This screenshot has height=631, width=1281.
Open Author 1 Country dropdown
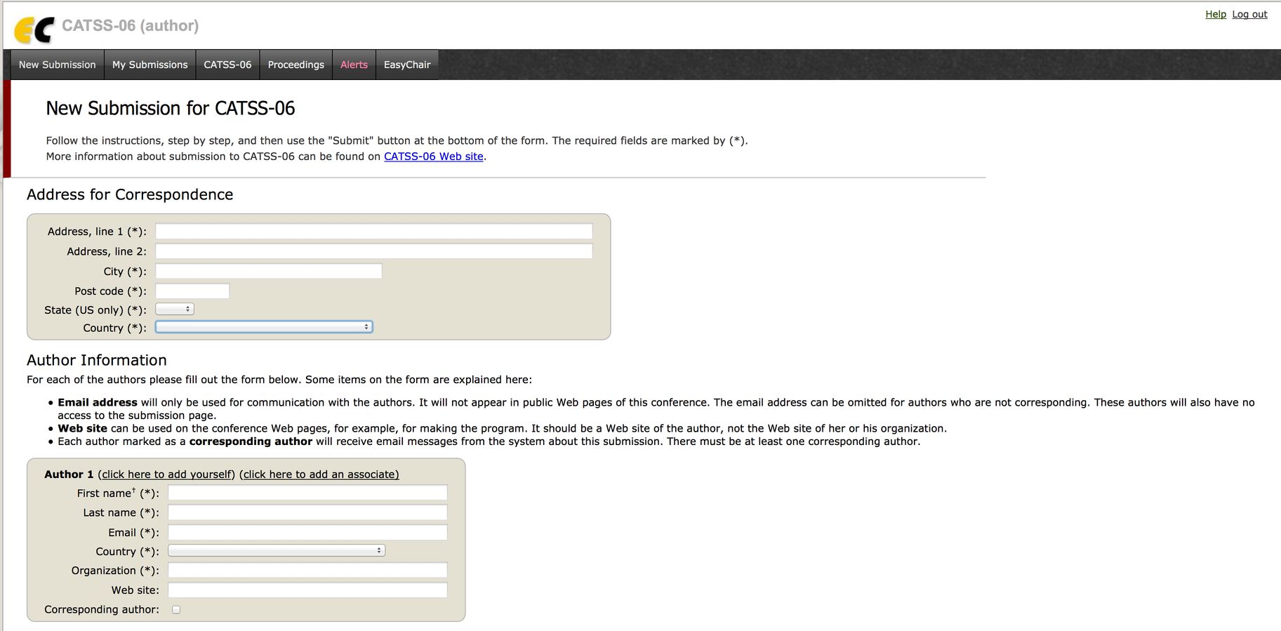pyautogui.click(x=277, y=551)
